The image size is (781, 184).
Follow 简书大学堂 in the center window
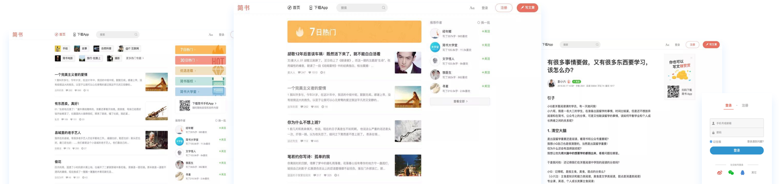point(485,45)
